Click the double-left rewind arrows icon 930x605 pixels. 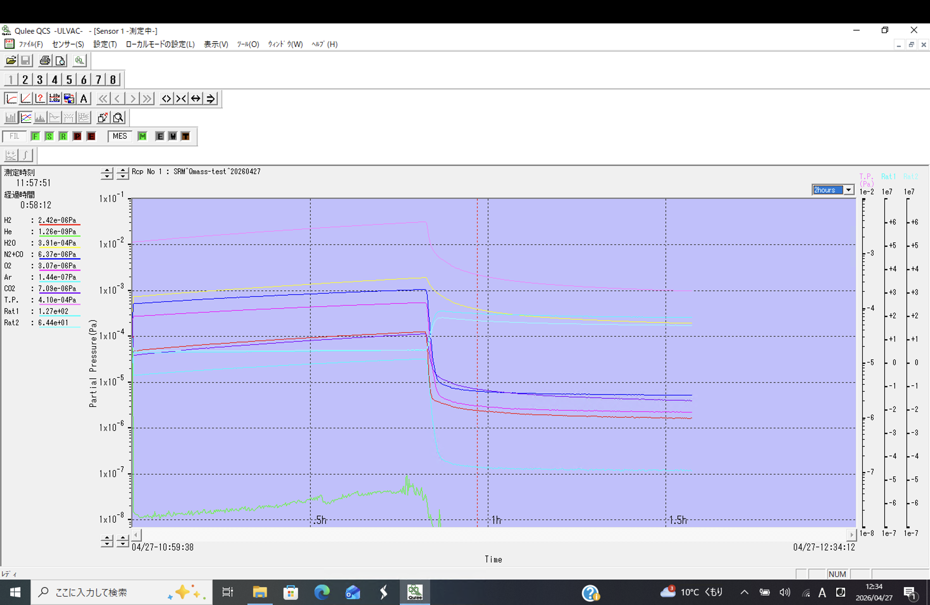pyautogui.click(x=103, y=98)
